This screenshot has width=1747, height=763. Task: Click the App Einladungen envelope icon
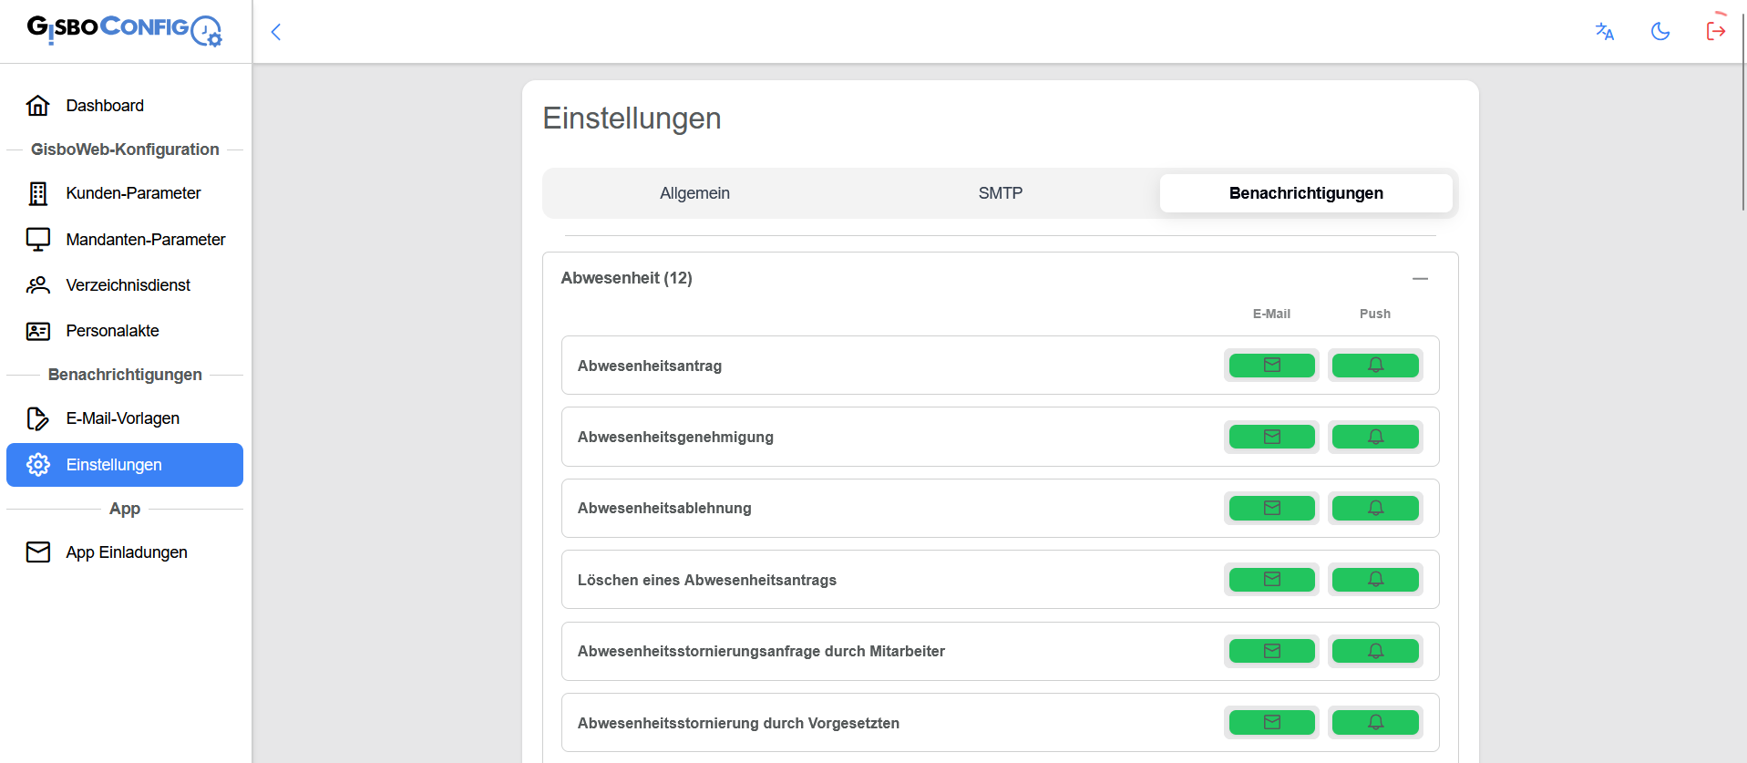38,552
